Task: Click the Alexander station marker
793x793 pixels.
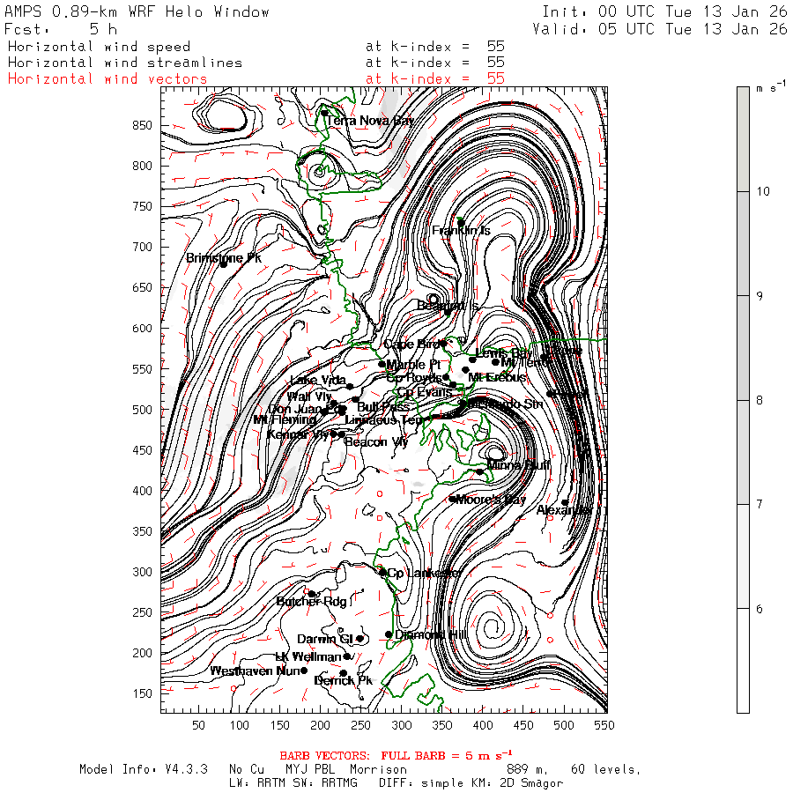Action: tap(565, 503)
